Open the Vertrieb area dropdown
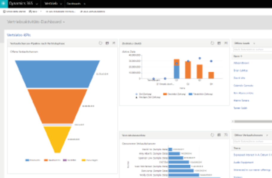Viewport: 272px width, 178px height. [61, 4]
